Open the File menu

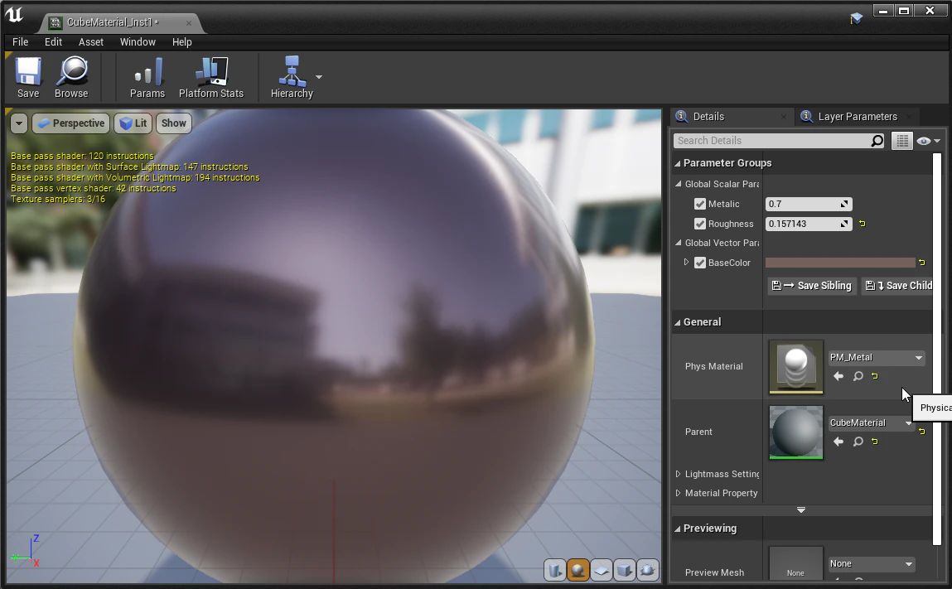[x=20, y=42]
